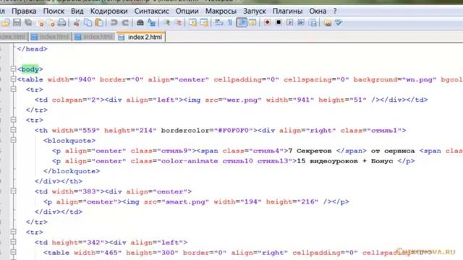Image resolution: width=463 pixels, height=260 pixels.
Task: Click the synchronize horizontal scrolling icon
Action: click(204, 22)
